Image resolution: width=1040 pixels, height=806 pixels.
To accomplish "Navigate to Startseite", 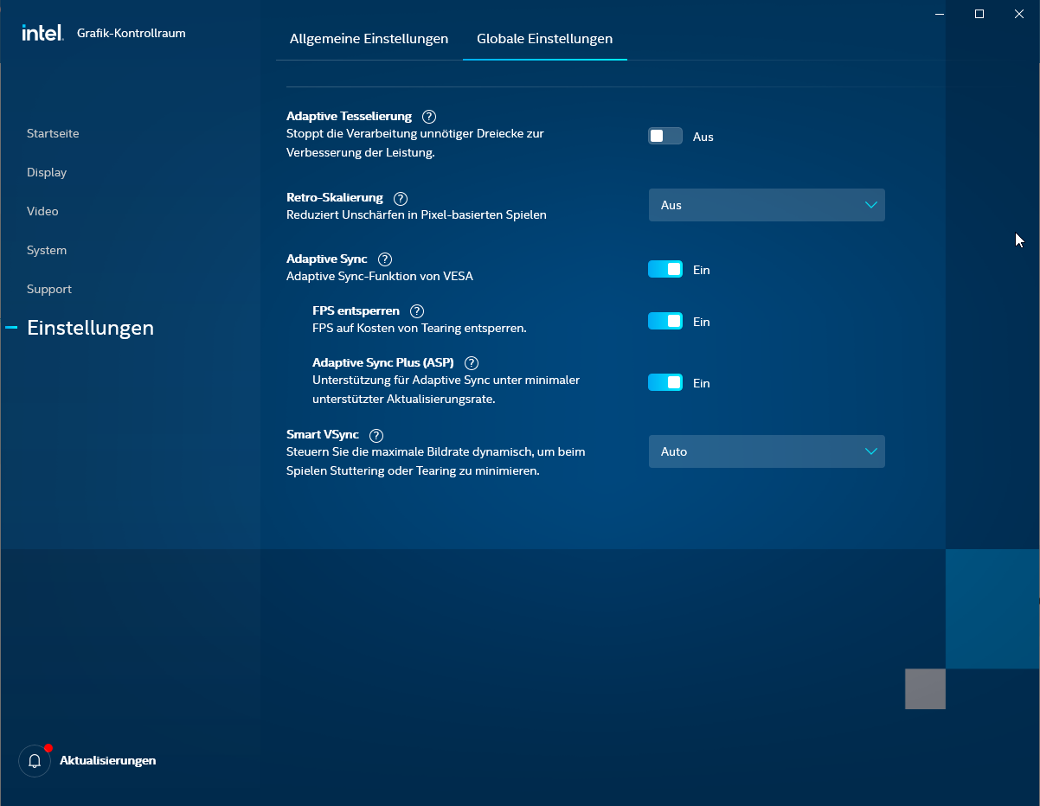I will click(x=53, y=133).
